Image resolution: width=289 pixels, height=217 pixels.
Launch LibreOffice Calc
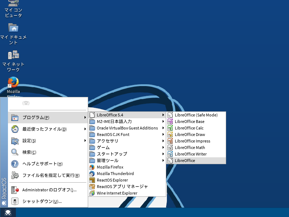tap(189, 128)
